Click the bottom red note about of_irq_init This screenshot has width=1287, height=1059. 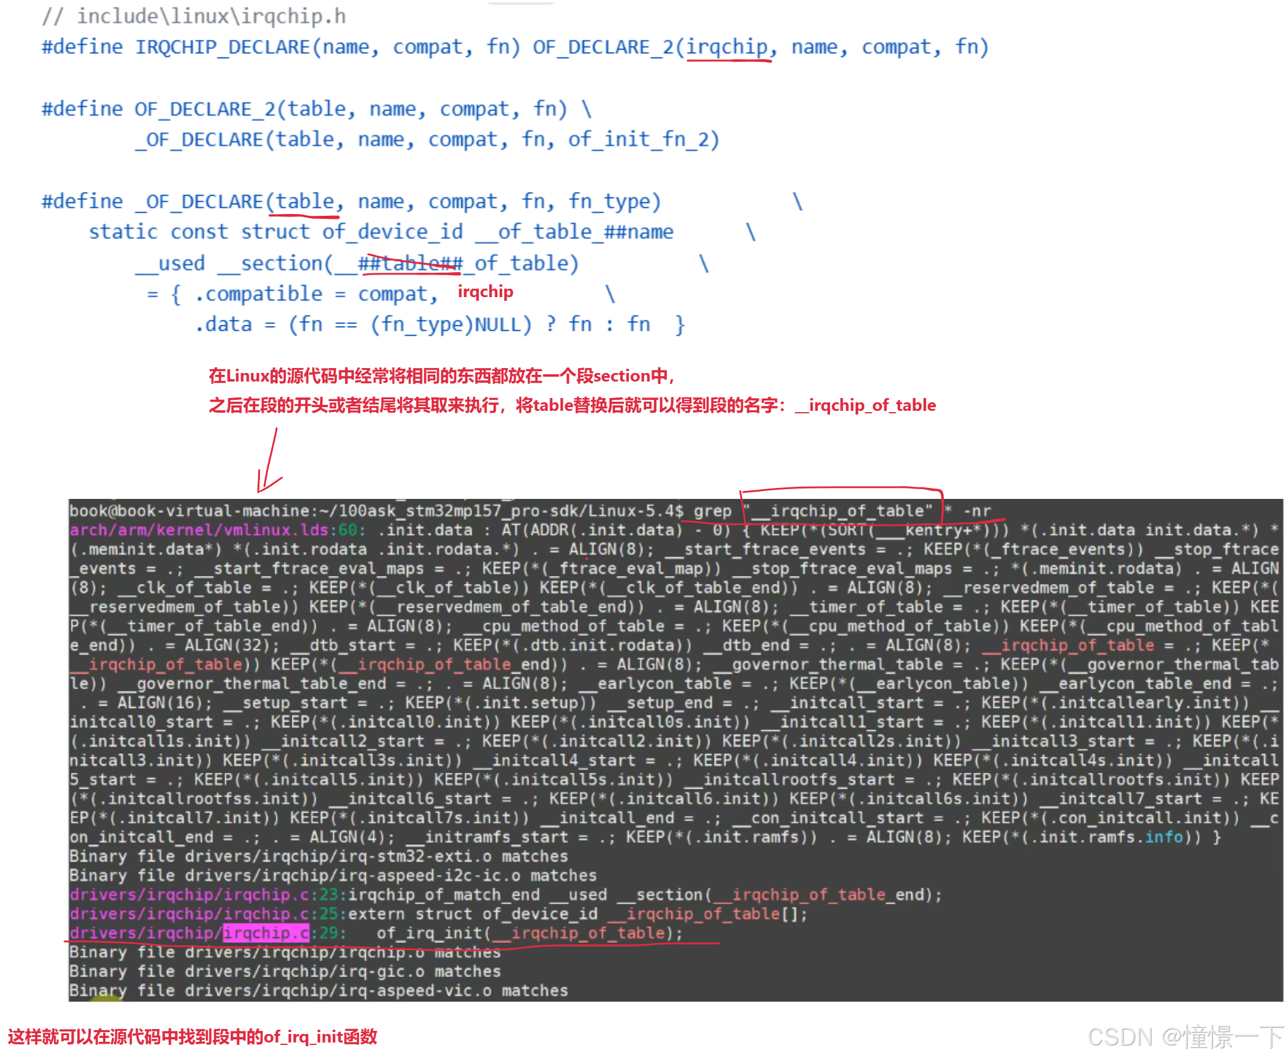[192, 1037]
